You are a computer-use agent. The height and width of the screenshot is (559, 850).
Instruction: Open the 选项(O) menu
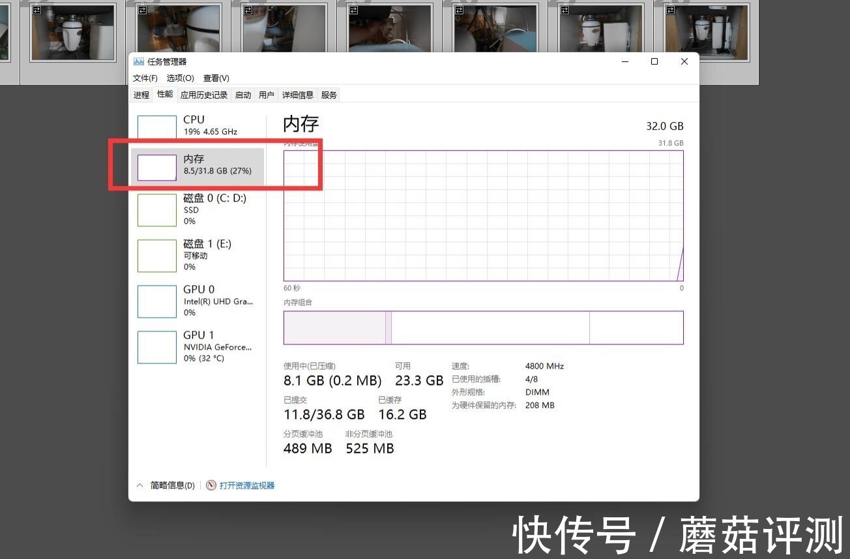[181, 78]
